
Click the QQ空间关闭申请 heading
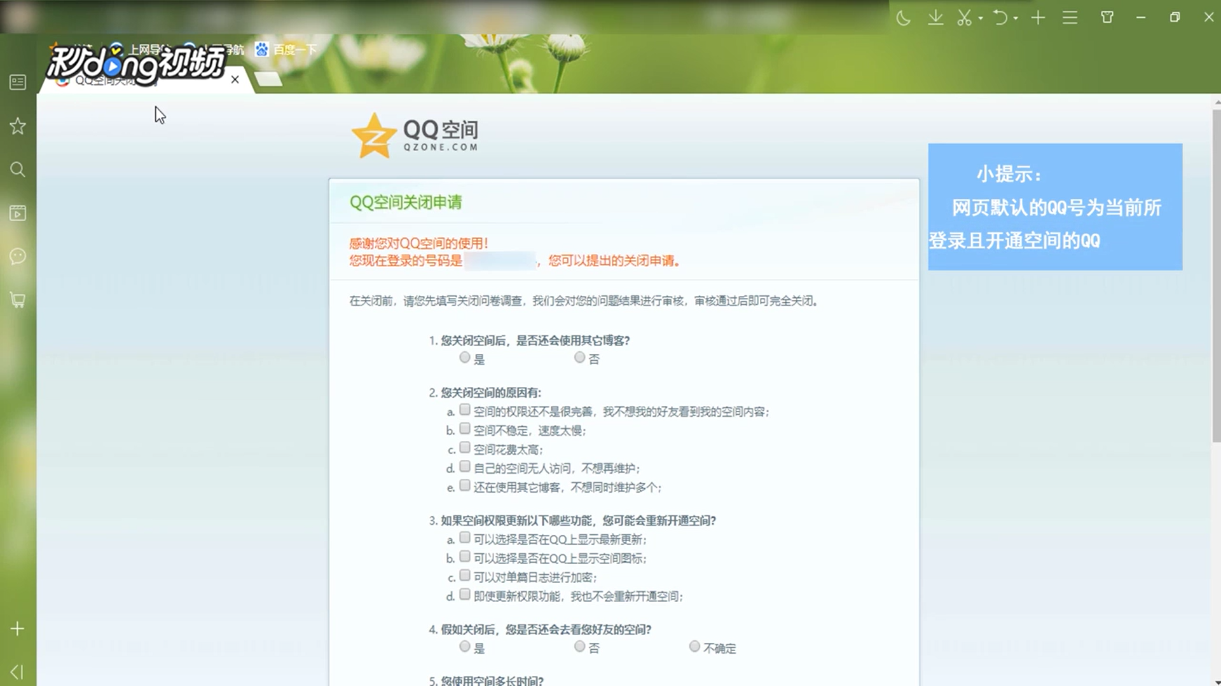tap(406, 203)
